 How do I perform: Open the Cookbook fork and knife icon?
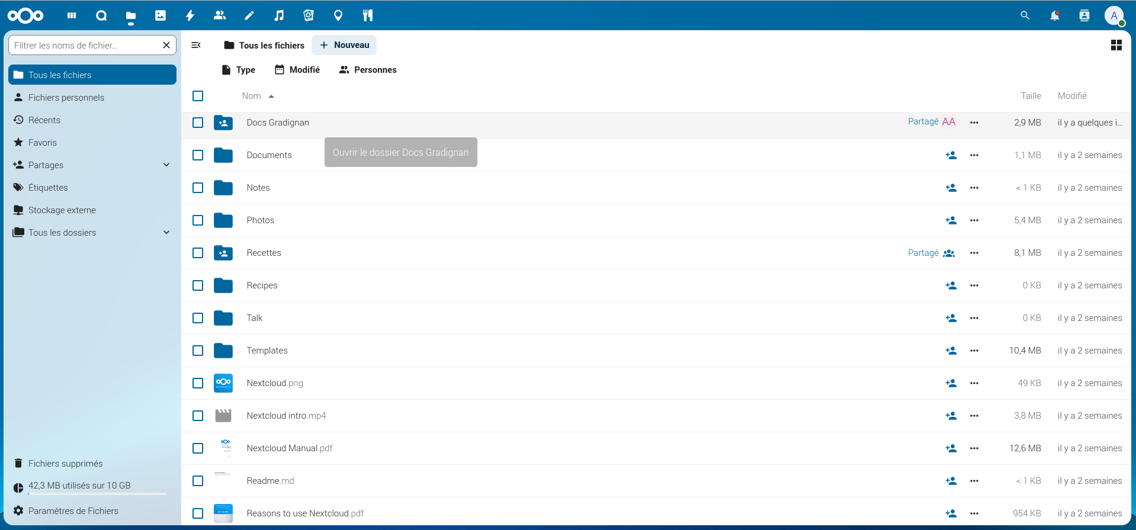[x=368, y=15]
